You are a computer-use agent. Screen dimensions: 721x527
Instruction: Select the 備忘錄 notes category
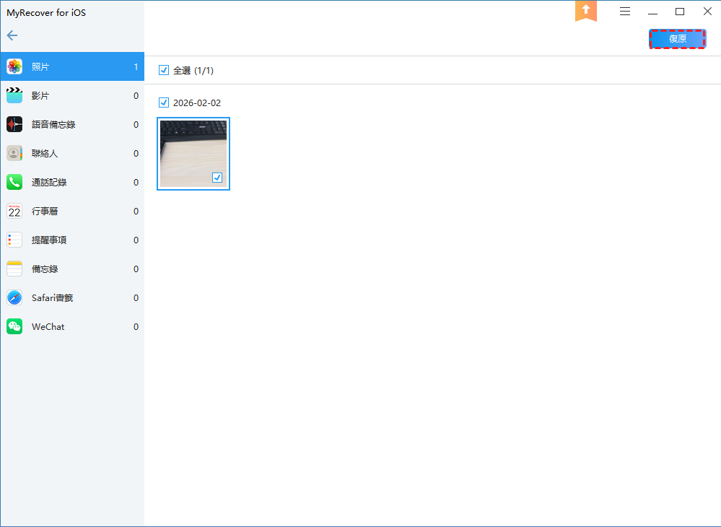click(x=45, y=269)
